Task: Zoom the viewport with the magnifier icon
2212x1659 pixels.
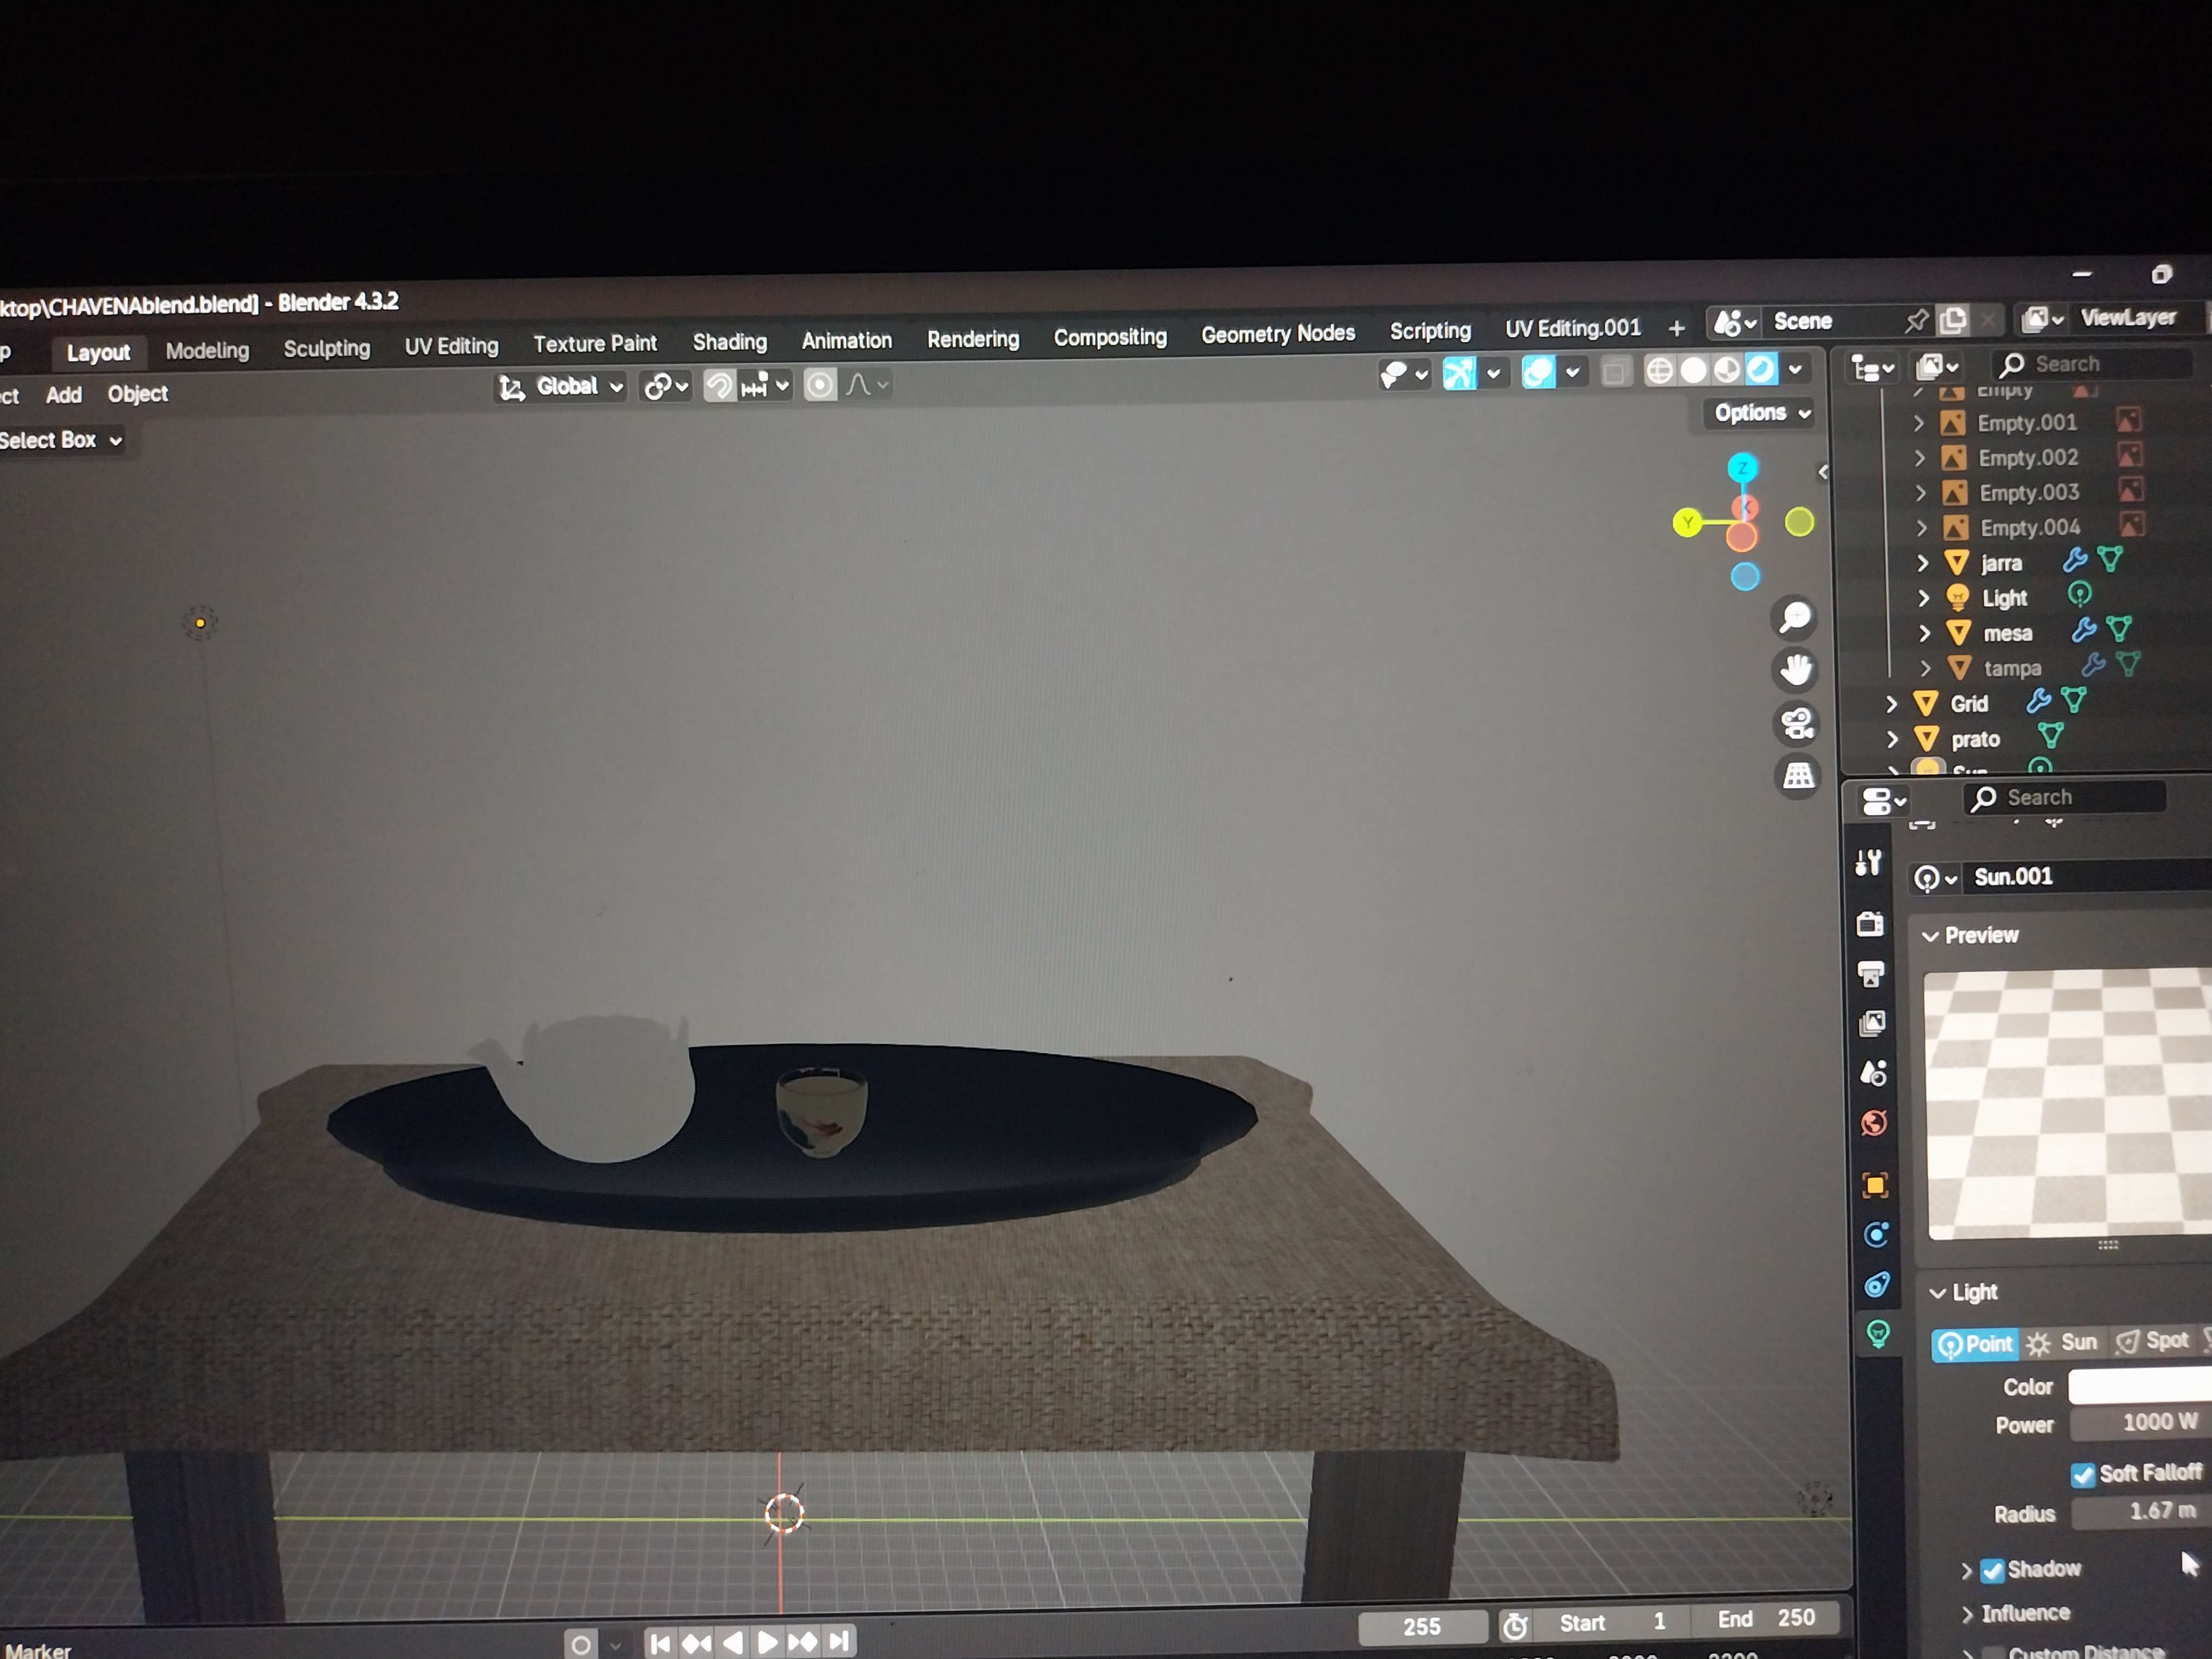Action: 1795,617
